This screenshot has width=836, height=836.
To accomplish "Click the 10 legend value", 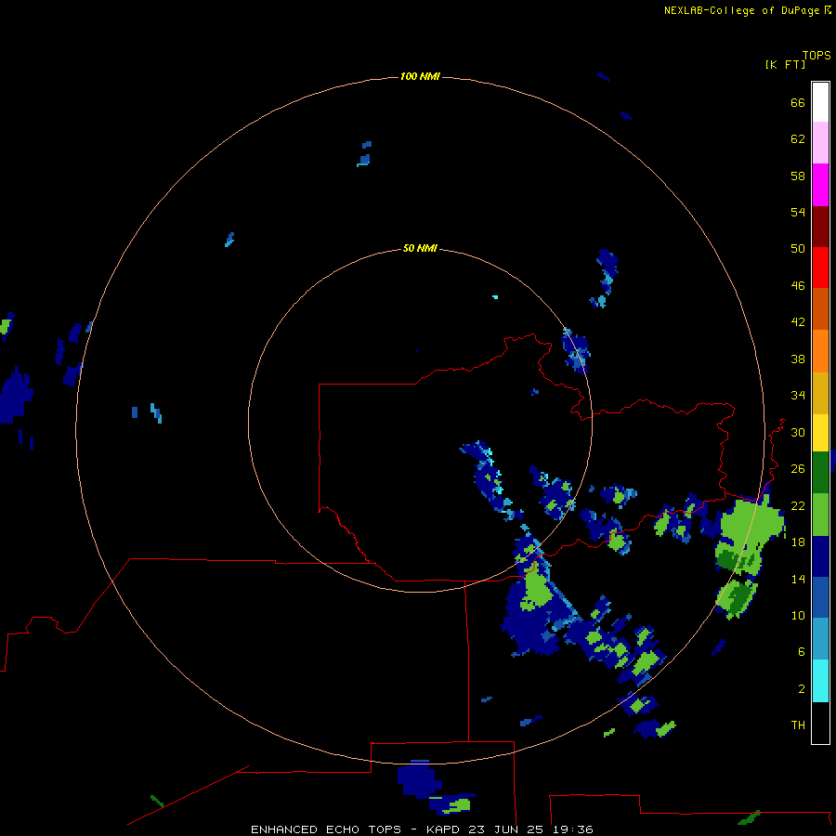I will click(x=798, y=615).
